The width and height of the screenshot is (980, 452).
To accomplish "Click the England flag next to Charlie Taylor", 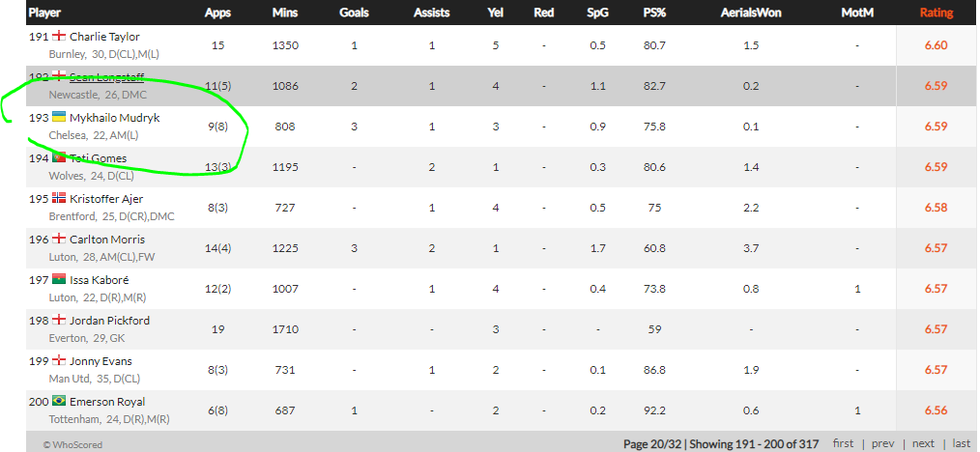I will point(58,37).
